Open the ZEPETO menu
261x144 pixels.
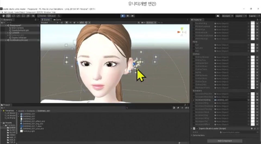click(x=40, y=12)
